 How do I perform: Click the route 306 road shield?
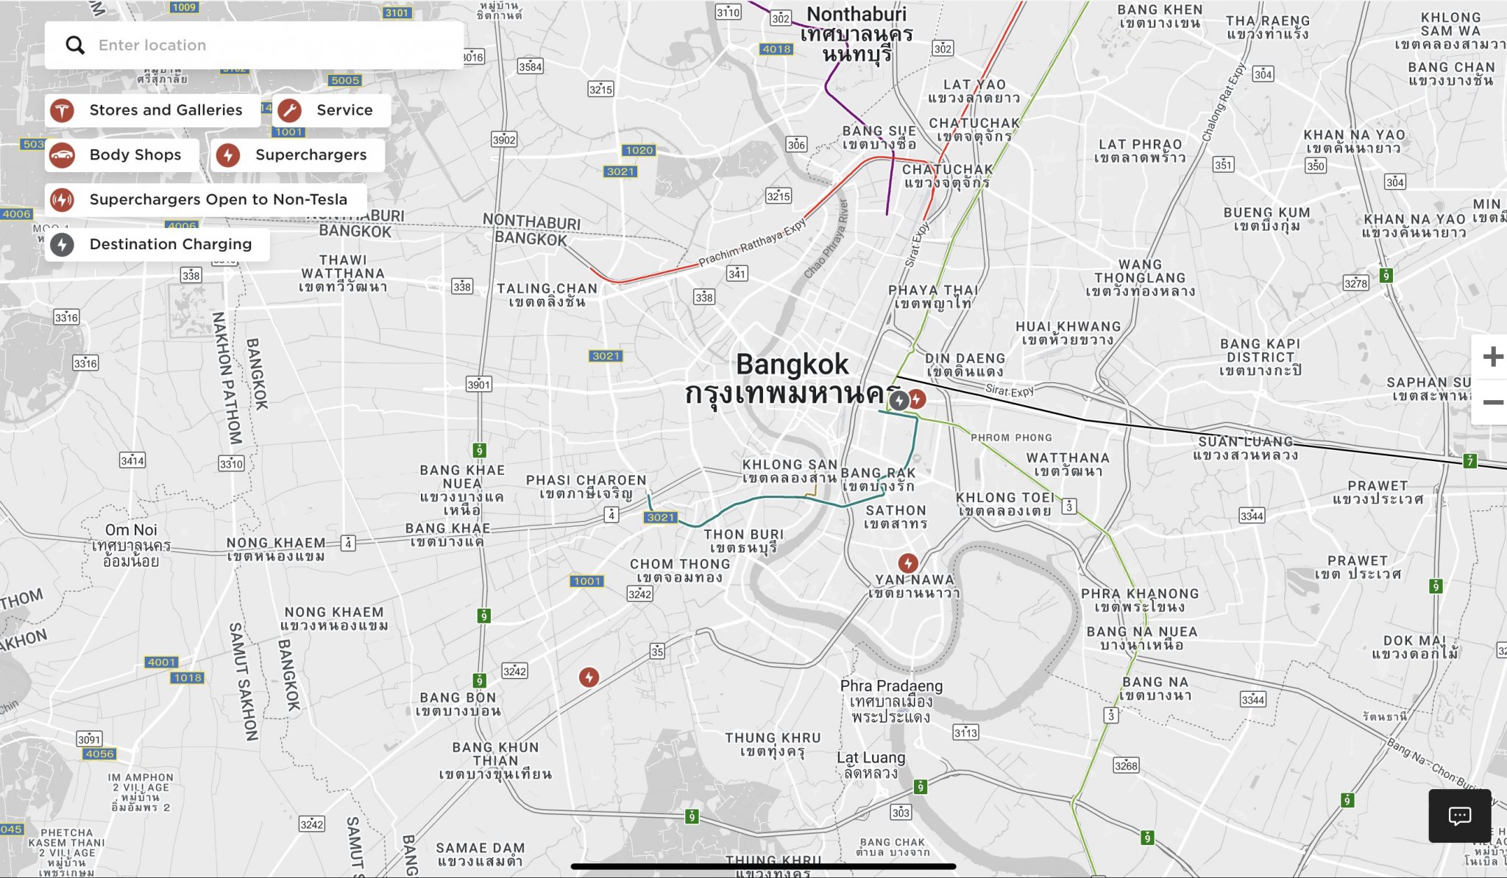[796, 145]
